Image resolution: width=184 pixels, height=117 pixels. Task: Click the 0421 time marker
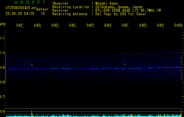[x=20, y=25]
